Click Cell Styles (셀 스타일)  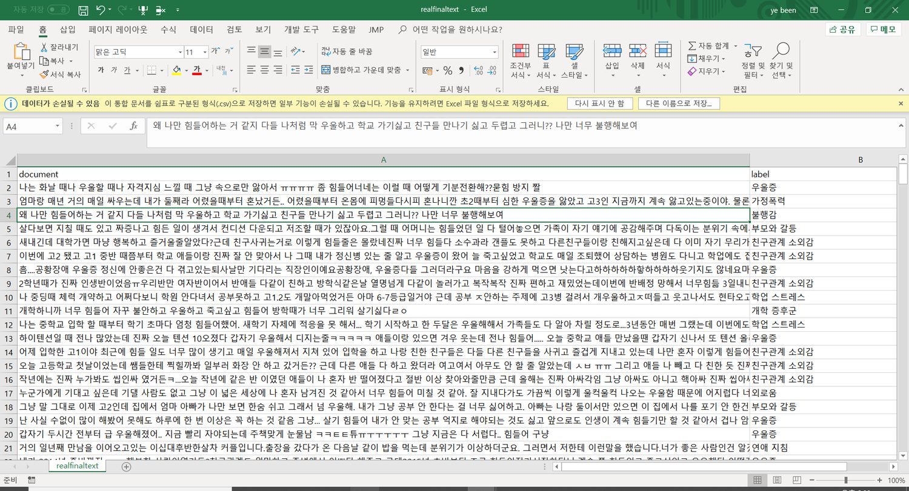[574, 61]
